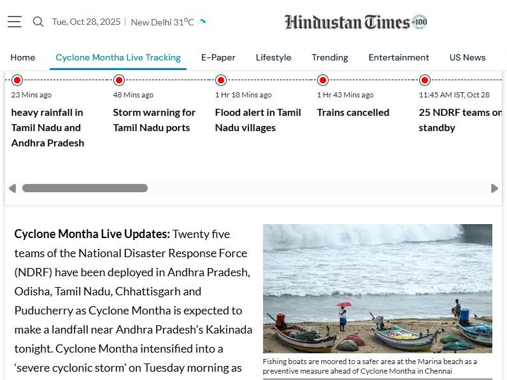Go to the Home tab

tap(23, 57)
